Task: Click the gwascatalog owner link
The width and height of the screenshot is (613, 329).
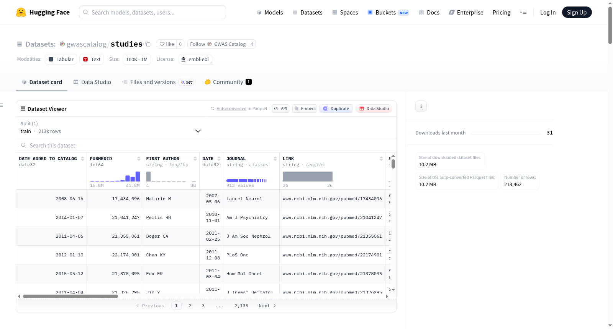Action: 86,44
